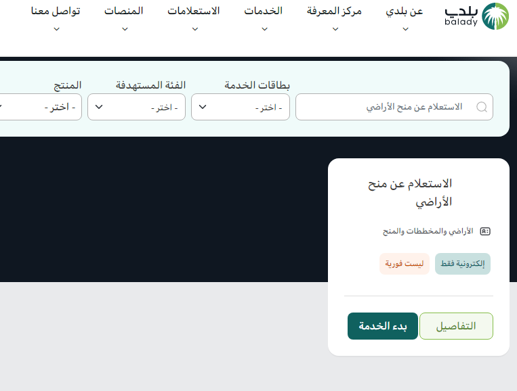The width and height of the screenshot is (517, 391).
Task: Open the المنتج dropdown
Action: [x=41, y=107]
